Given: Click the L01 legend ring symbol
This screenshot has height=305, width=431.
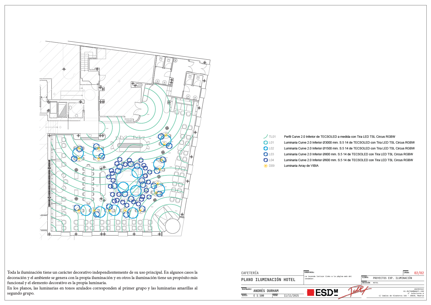Looking at the screenshot, I should click(x=265, y=143).
